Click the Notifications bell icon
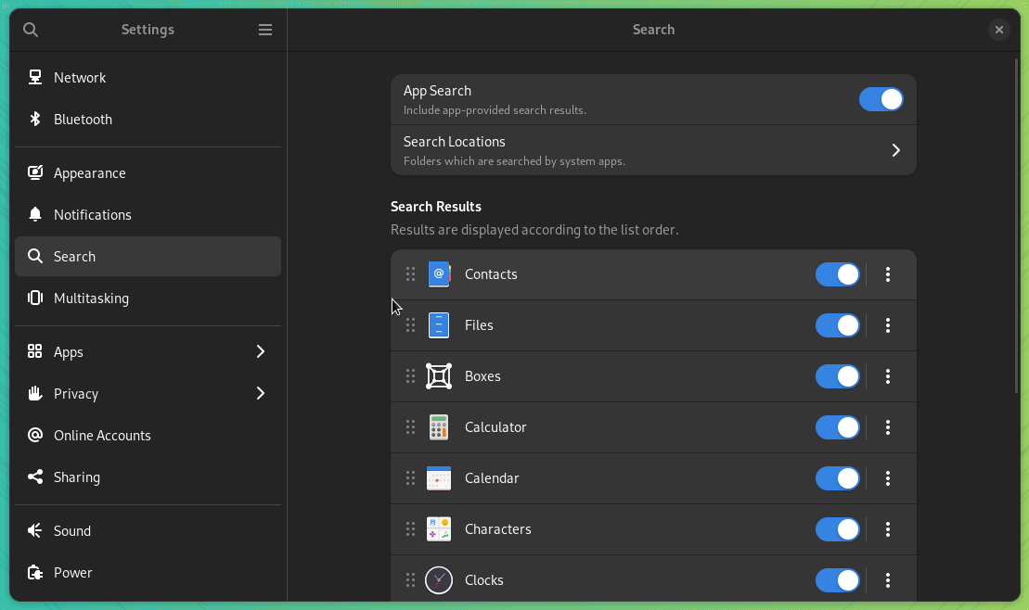This screenshot has width=1029, height=610. tap(35, 214)
